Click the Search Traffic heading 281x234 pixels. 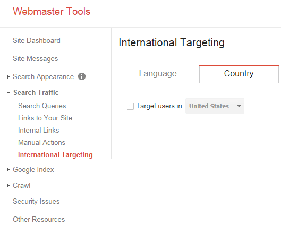(36, 92)
